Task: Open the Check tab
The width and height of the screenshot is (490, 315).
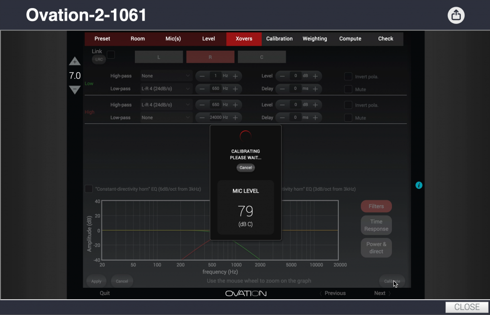Action: point(386,39)
